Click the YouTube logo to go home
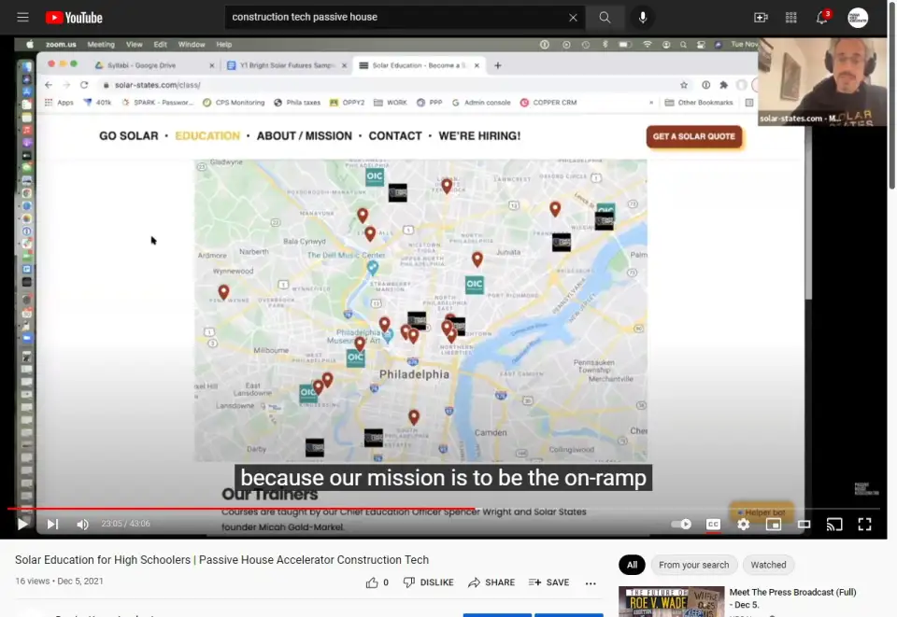 point(74,18)
